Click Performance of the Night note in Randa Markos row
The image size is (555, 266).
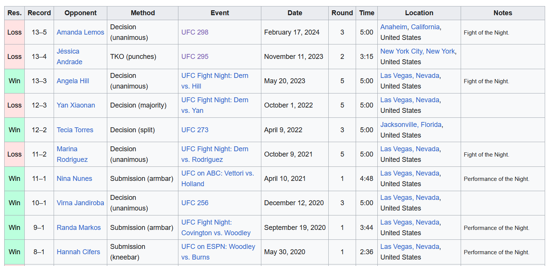(x=496, y=228)
